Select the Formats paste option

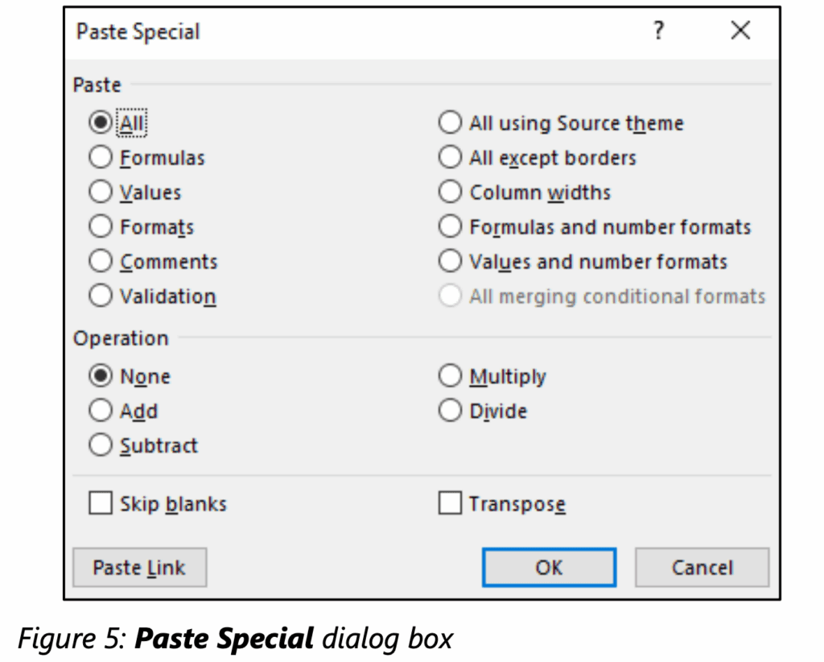(101, 227)
